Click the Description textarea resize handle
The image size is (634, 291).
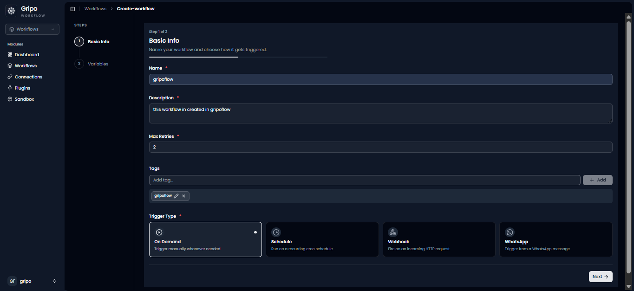(x=610, y=121)
